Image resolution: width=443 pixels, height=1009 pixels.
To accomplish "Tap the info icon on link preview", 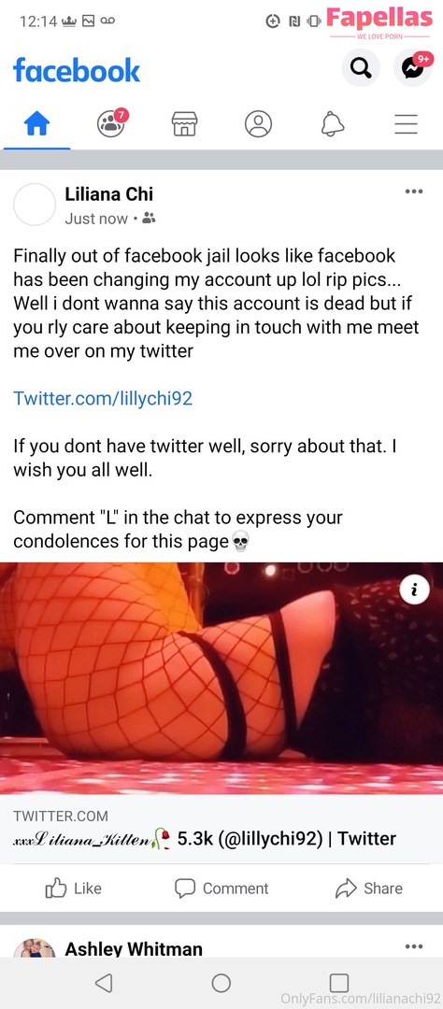I will pos(415,590).
